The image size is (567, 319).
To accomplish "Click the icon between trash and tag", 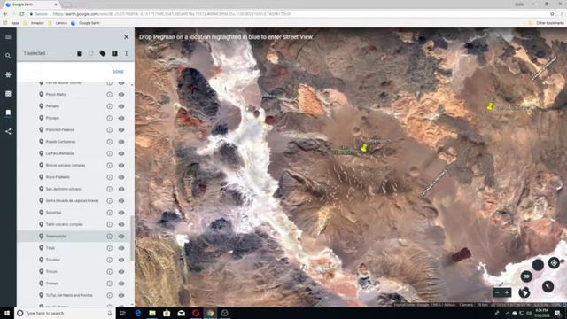I will tap(90, 53).
